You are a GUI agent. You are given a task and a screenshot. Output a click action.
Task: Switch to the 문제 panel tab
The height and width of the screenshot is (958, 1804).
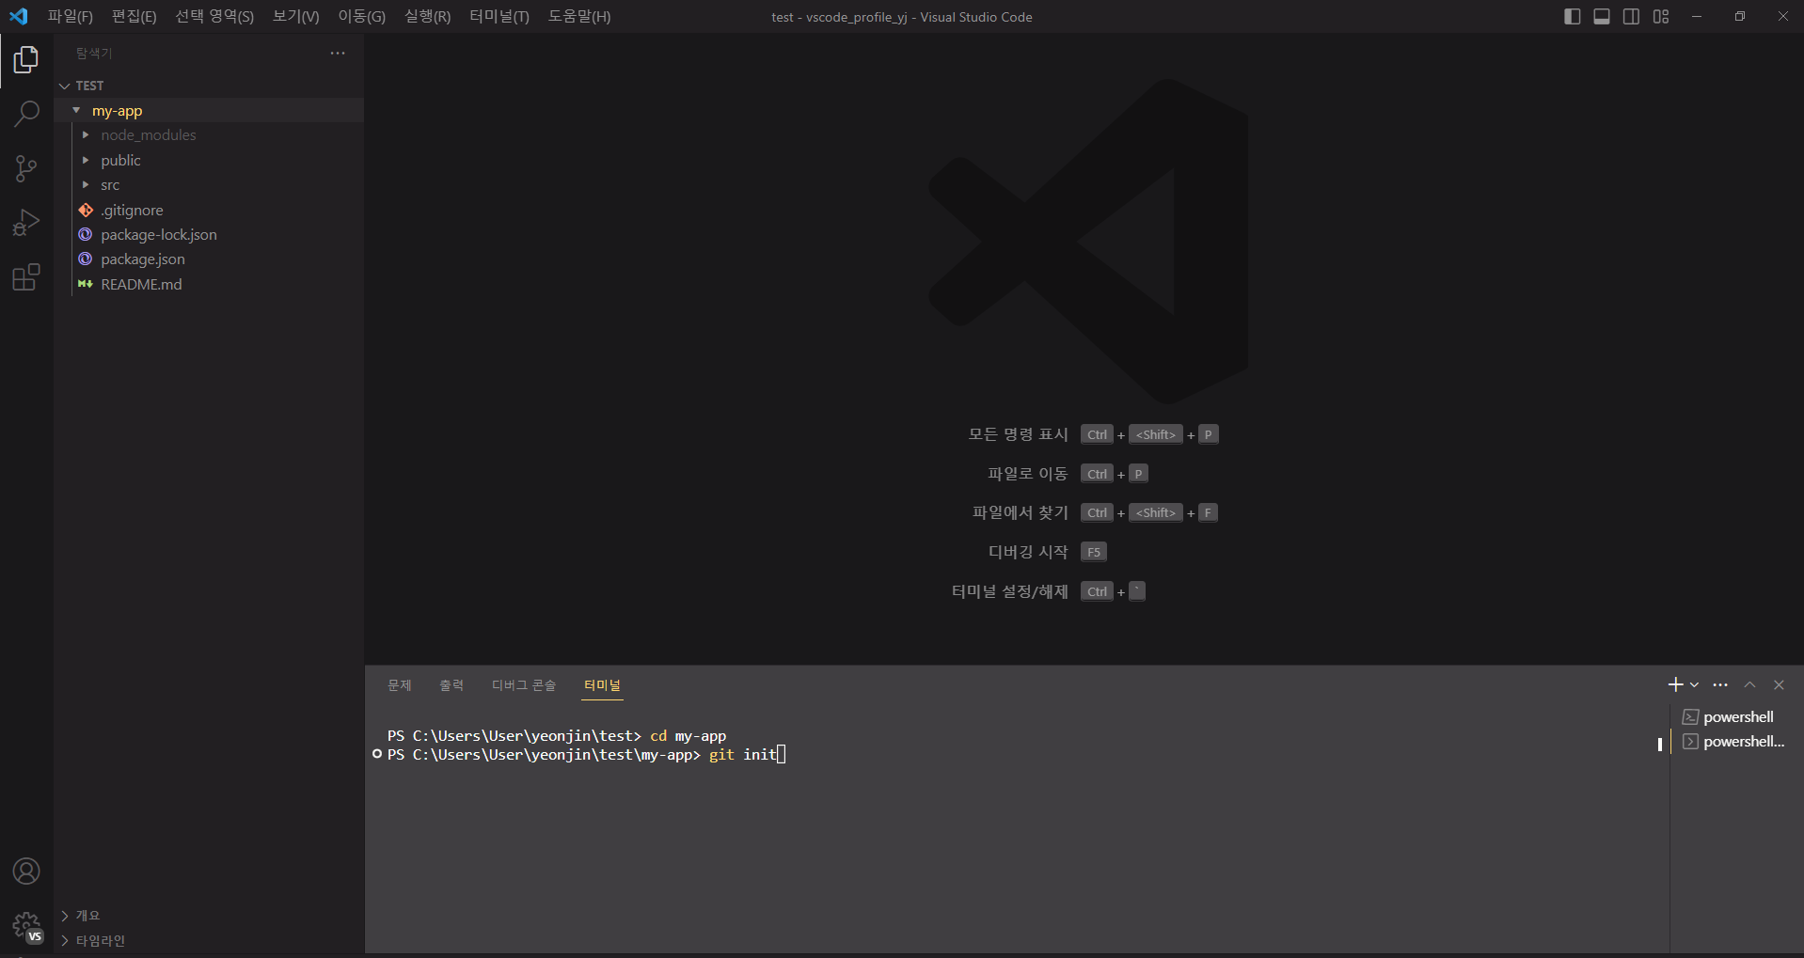click(400, 685)
